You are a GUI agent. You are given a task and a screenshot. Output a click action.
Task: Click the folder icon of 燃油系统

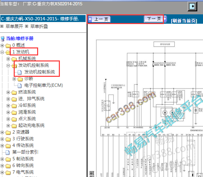14,93
